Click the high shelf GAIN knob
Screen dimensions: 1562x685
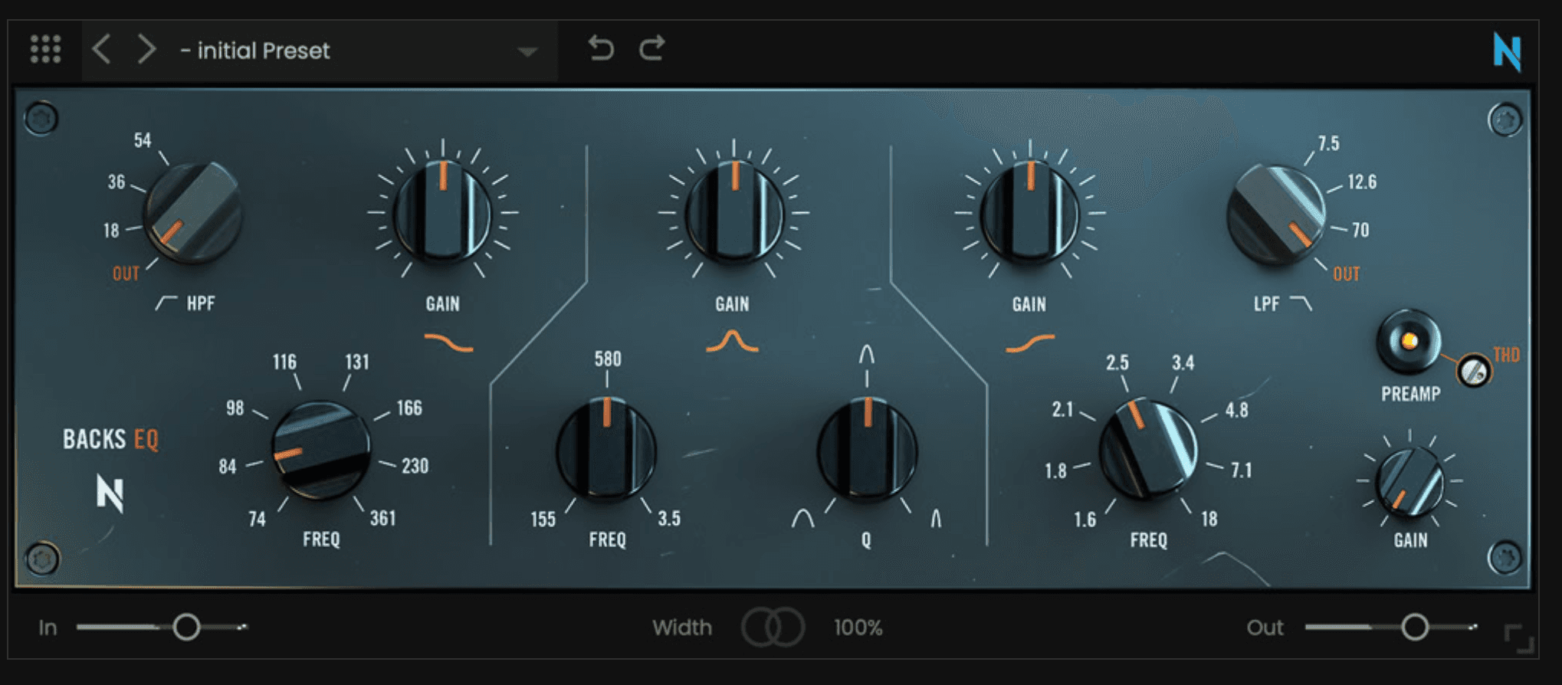coord(1029,213)
